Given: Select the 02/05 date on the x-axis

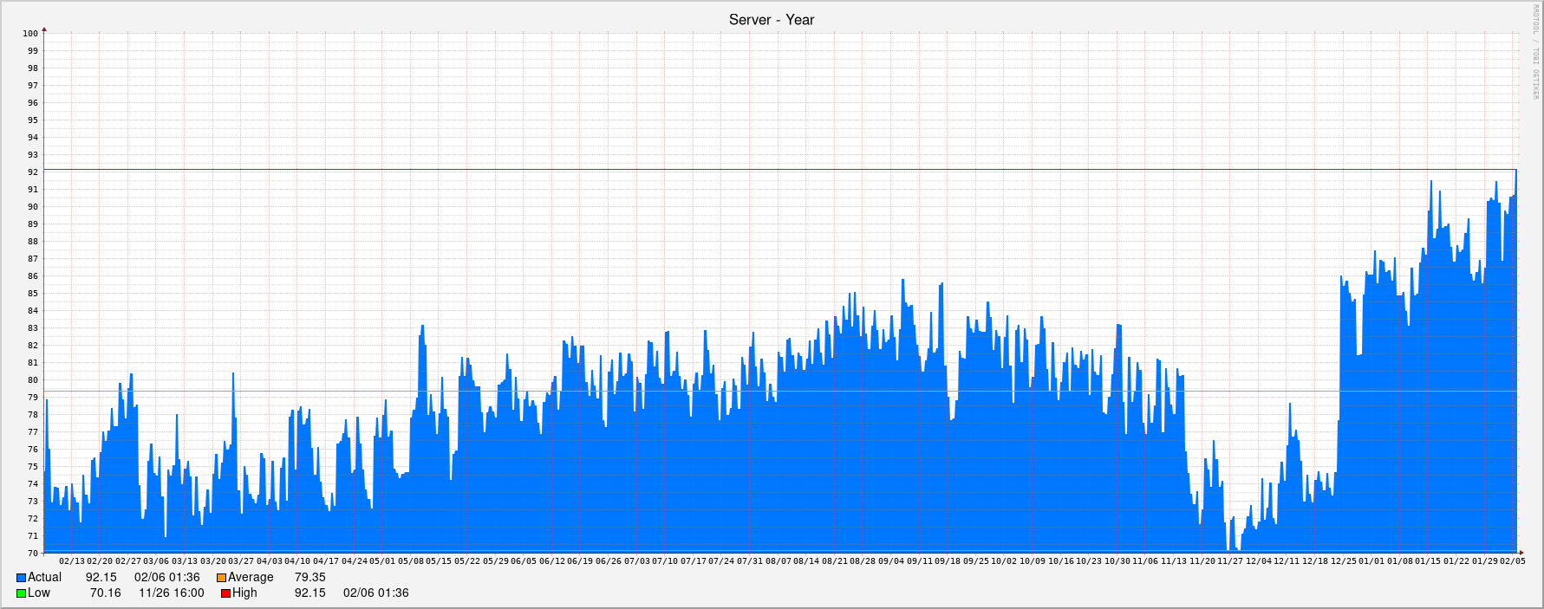Looking at the screenshot, I should click(x=1513, y=561).
